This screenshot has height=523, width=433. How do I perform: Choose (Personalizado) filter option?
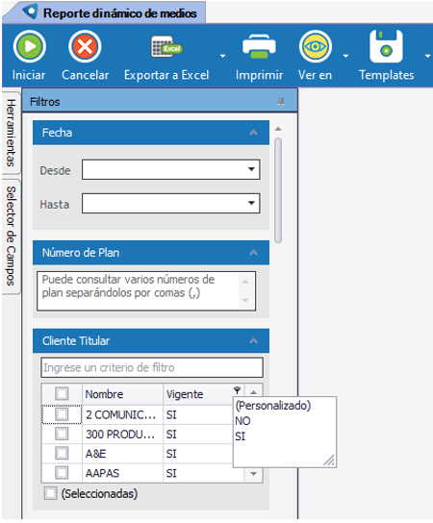(x=273, y=406)
